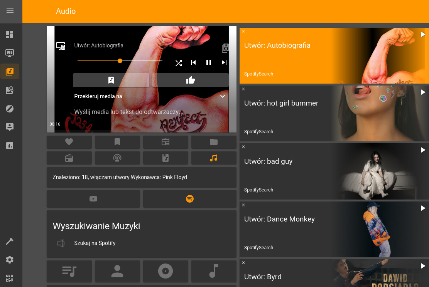
Task: Click the speaker icon in player
Action: point(225,48)
